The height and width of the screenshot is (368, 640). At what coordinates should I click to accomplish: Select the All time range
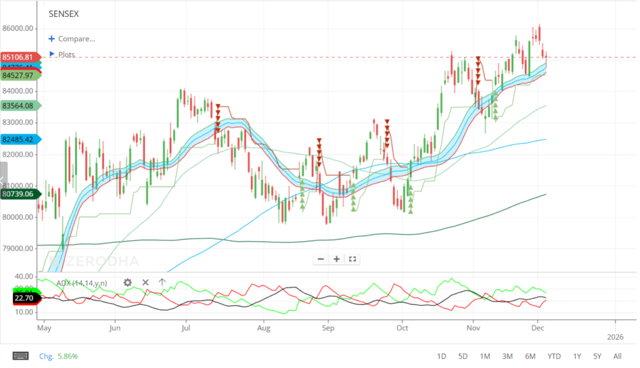pos(617,356)
